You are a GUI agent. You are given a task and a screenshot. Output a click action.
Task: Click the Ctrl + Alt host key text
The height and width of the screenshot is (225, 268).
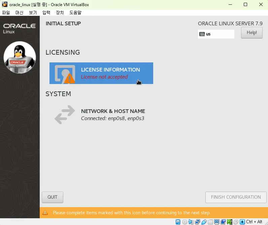point(254,222)
